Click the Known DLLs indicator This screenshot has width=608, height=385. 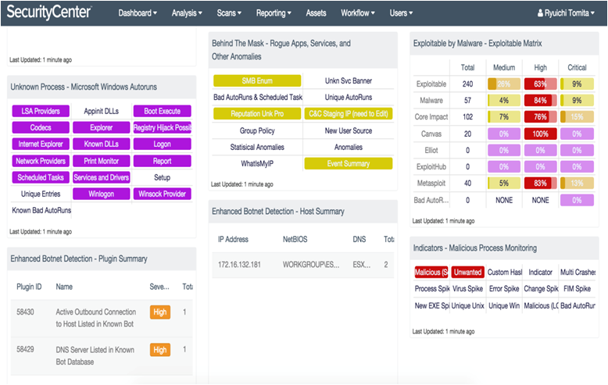click(x=102, y=144)
